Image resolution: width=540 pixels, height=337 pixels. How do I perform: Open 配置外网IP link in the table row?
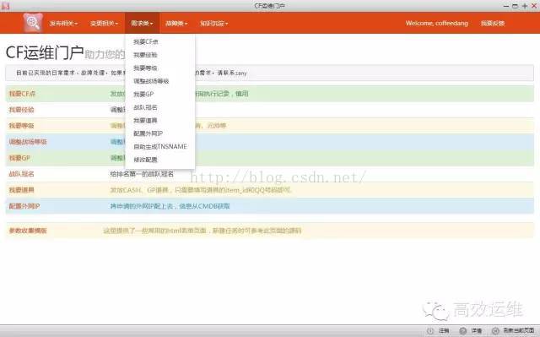(24, 206)
